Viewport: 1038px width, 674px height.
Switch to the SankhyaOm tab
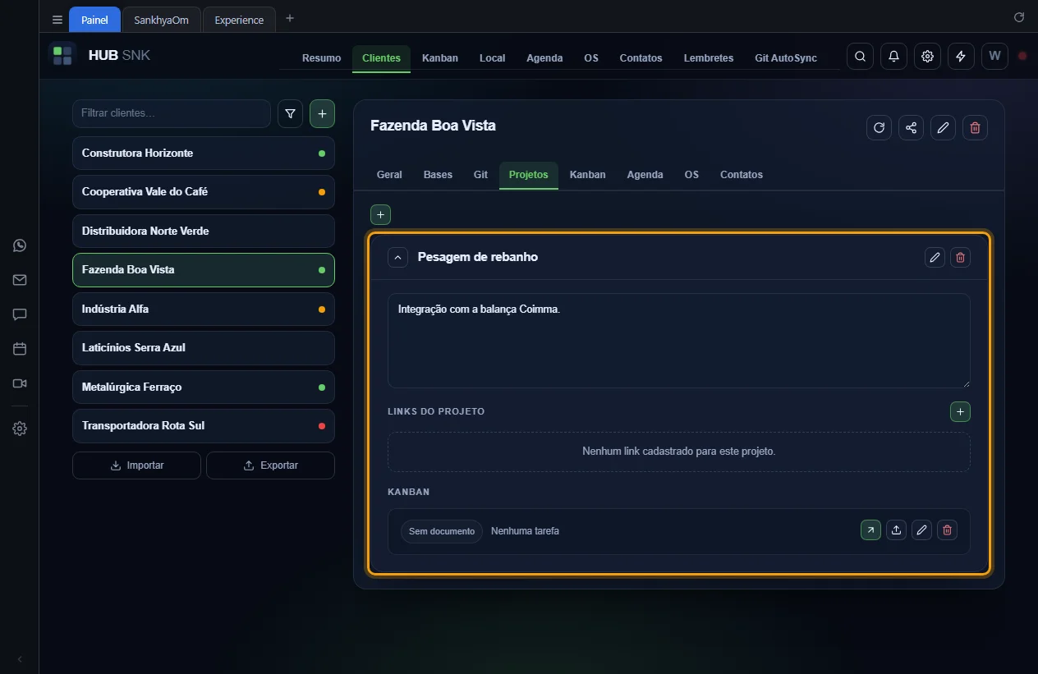161,20
